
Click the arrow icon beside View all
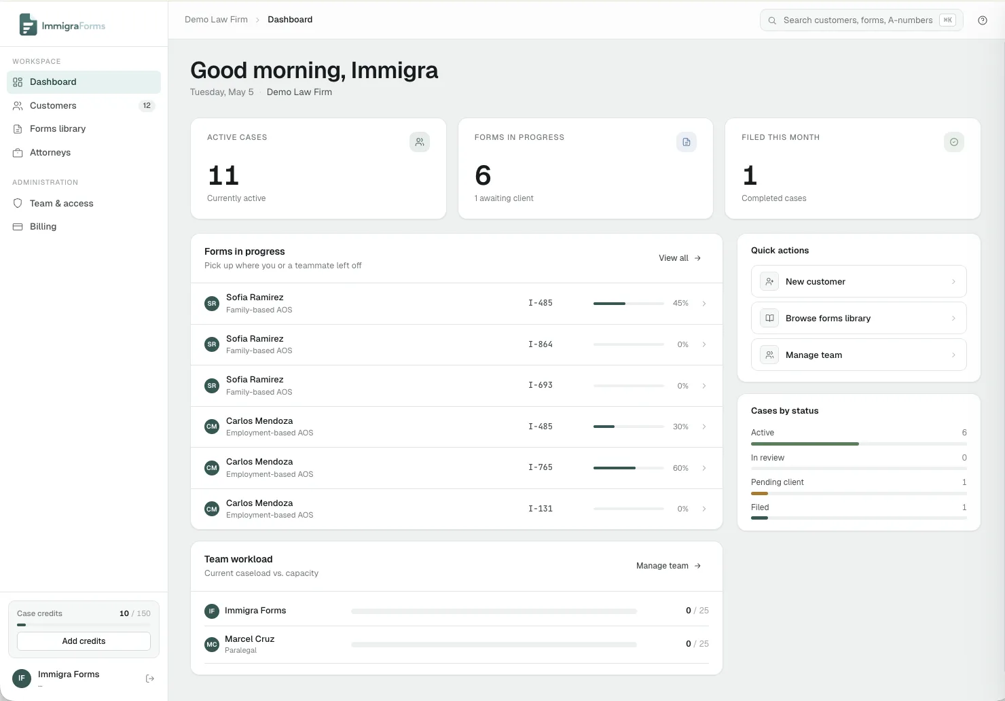pos(697,258)
